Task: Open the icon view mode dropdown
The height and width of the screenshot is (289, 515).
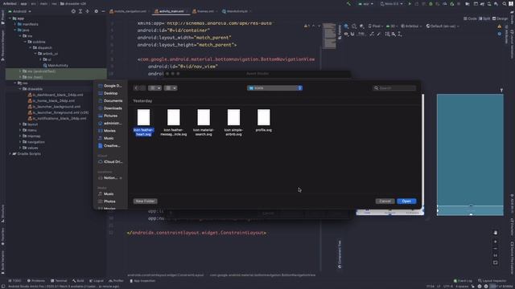Action: point(154,88)
